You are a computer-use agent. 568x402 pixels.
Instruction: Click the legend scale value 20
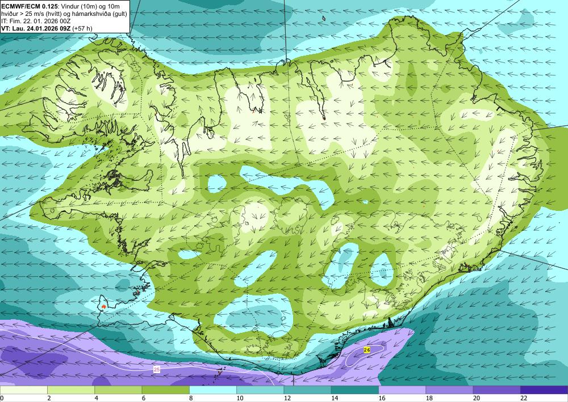point(477,398)
